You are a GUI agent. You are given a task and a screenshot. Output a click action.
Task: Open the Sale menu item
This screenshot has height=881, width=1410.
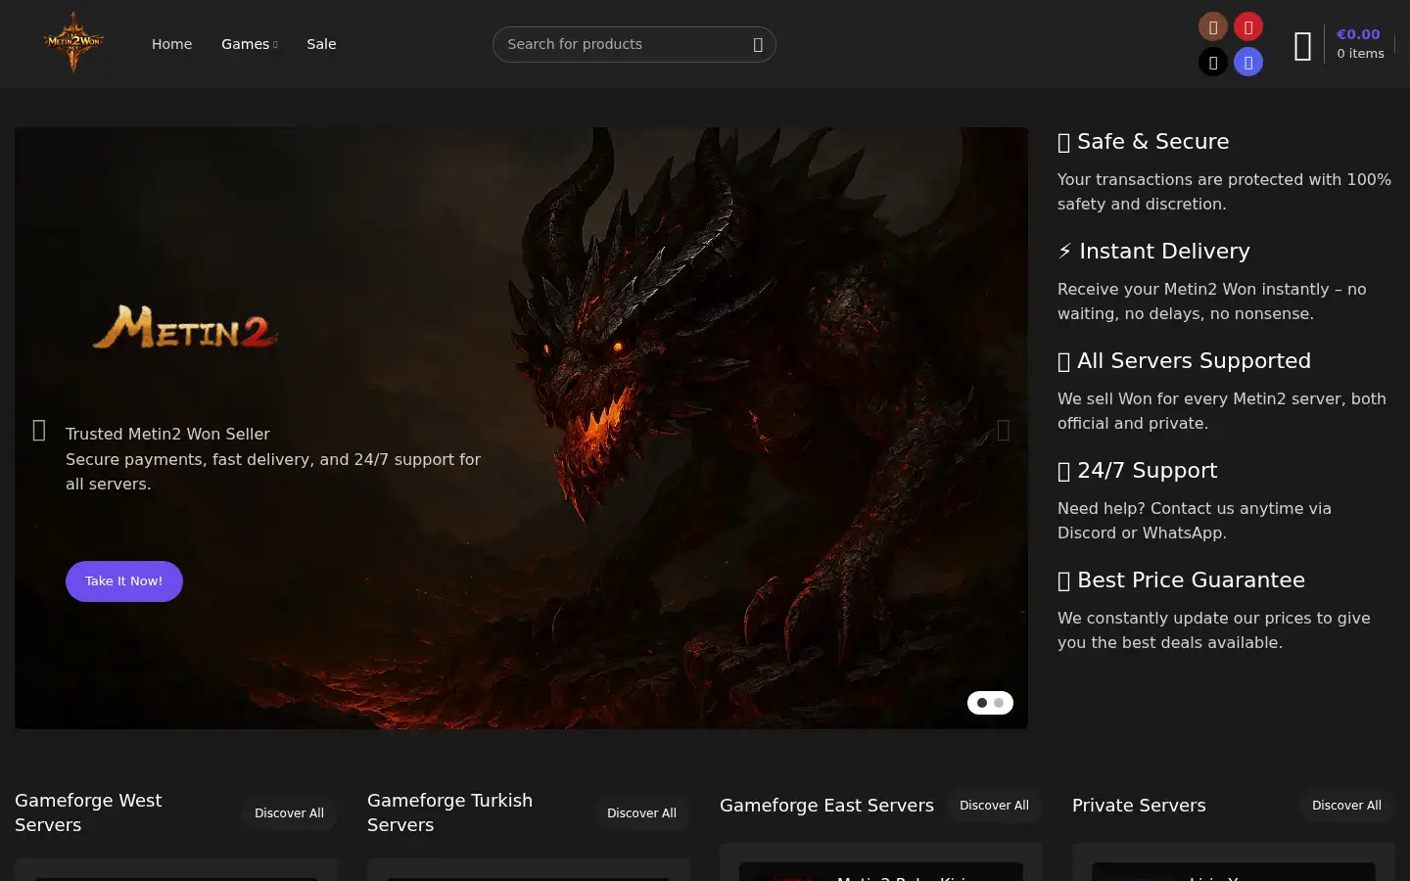pyautogui.click(x=321, y=44)
